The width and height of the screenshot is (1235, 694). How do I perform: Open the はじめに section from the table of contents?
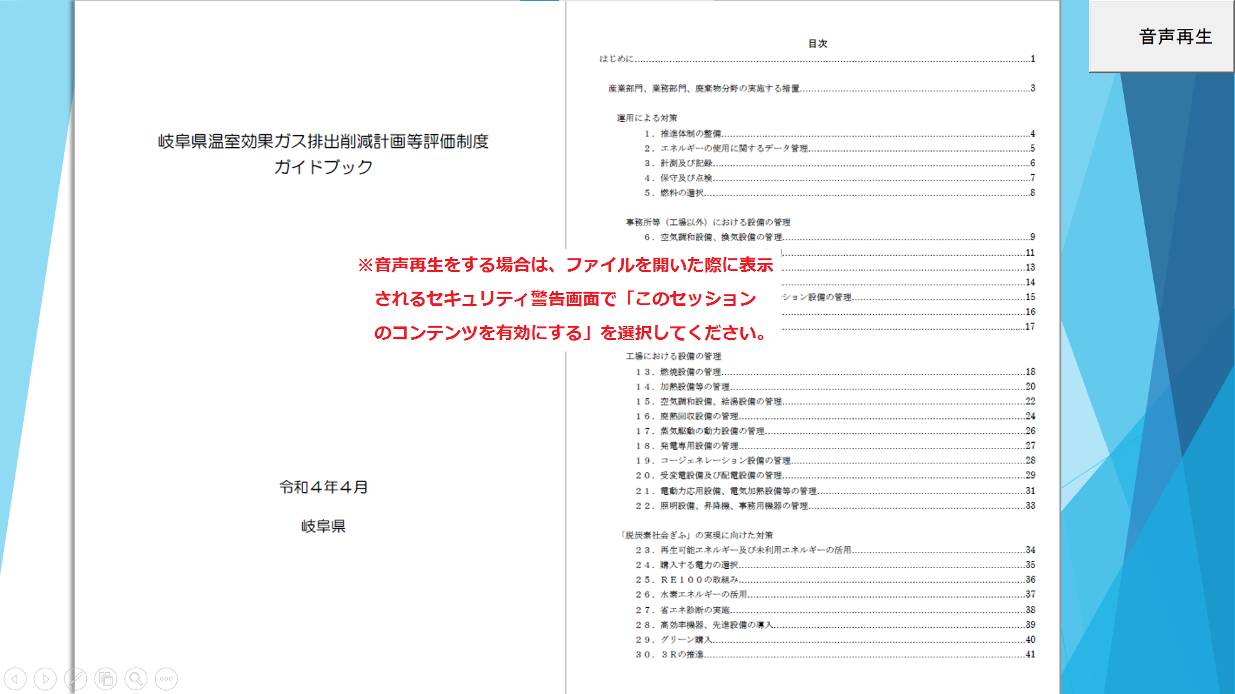(617, 59)
